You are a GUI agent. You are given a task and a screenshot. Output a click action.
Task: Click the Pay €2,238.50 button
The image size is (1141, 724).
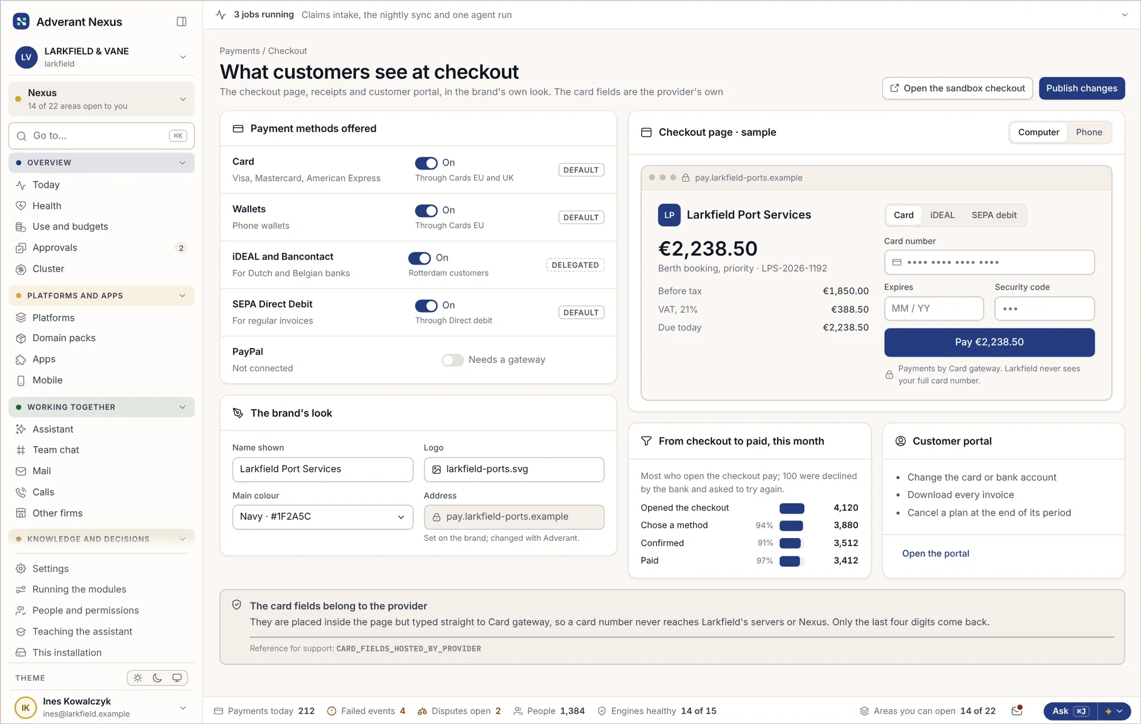point(989,342)
